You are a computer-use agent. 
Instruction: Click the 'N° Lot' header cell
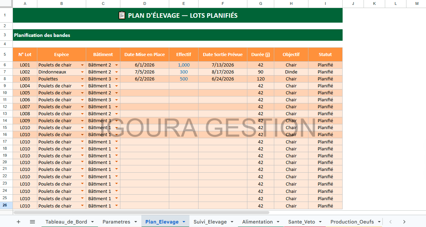pyautogui.click(x=25, y=55)
